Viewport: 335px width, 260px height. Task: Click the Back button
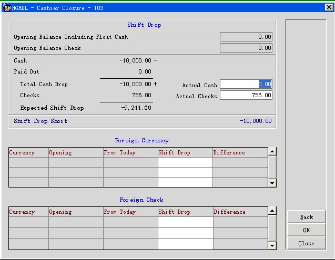point(306,217)
